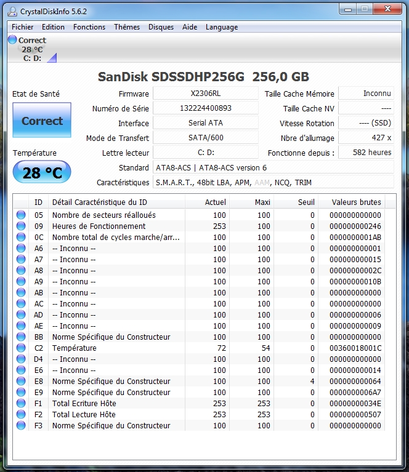
Task: Click the status orb for ID 05 row
Action: [21, 215]
